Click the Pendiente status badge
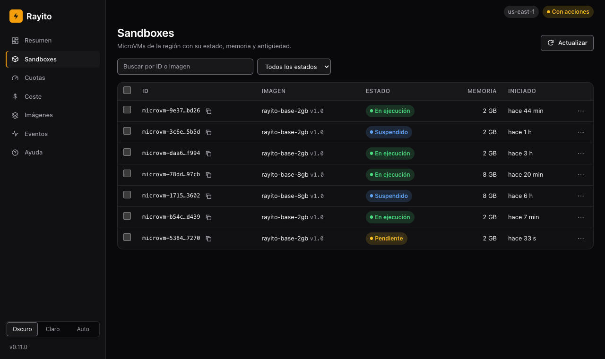 387,239
